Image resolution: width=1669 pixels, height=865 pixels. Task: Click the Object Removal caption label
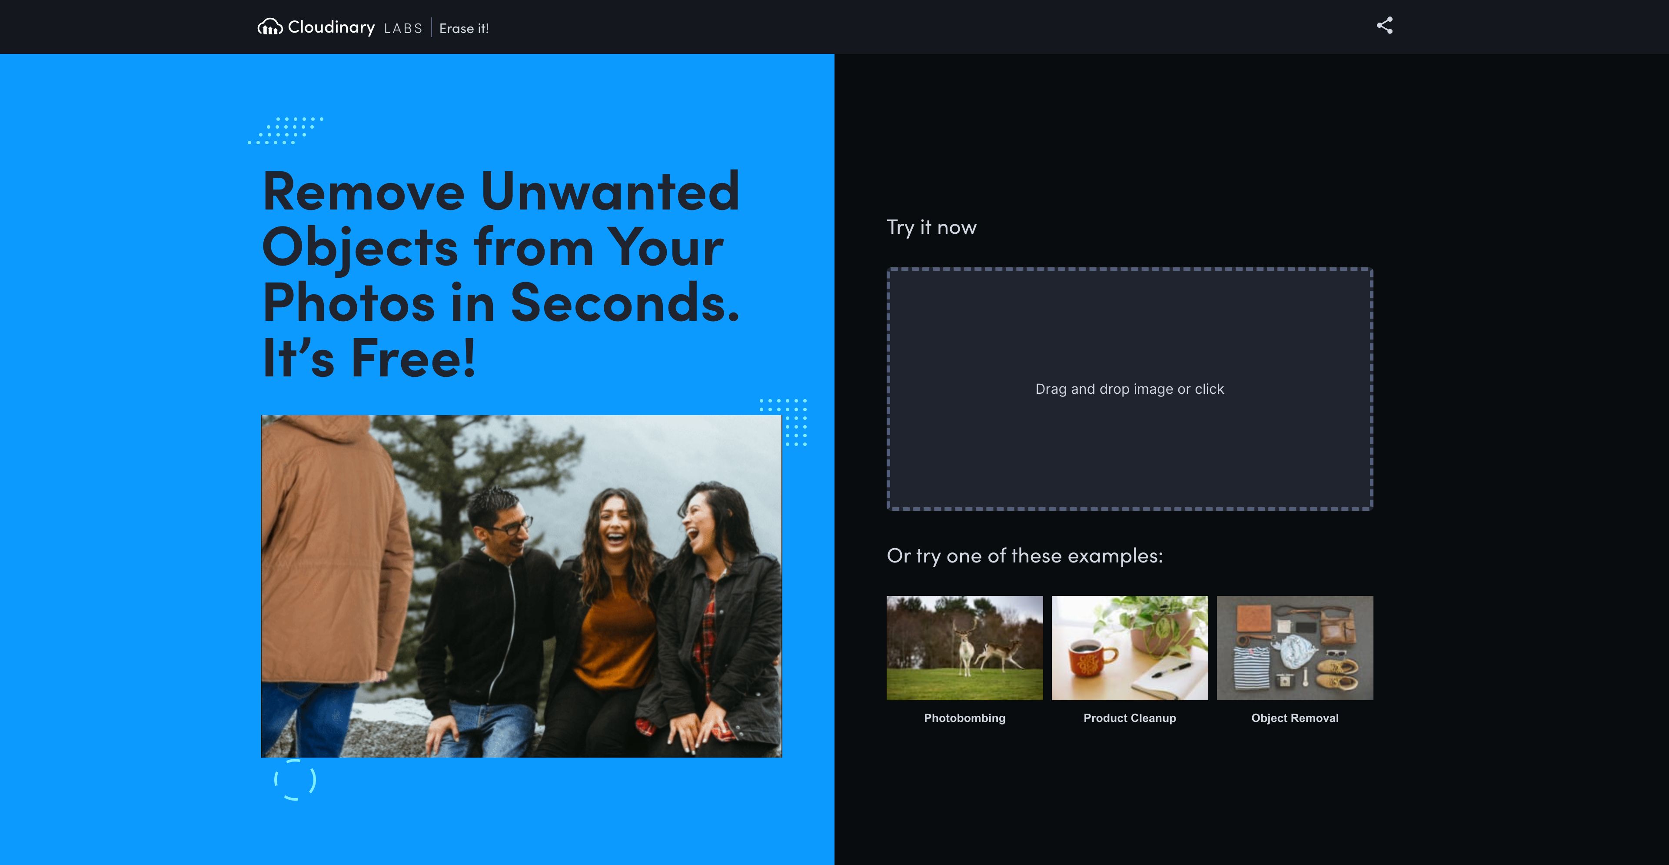click(1294, 718)
